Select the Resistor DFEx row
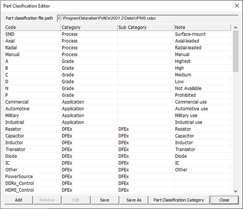Viewport: 243px width, 209px height. [x=118, y=129]
